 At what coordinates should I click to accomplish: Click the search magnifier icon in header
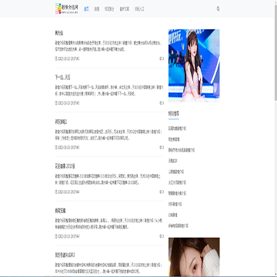click(218, 8)
